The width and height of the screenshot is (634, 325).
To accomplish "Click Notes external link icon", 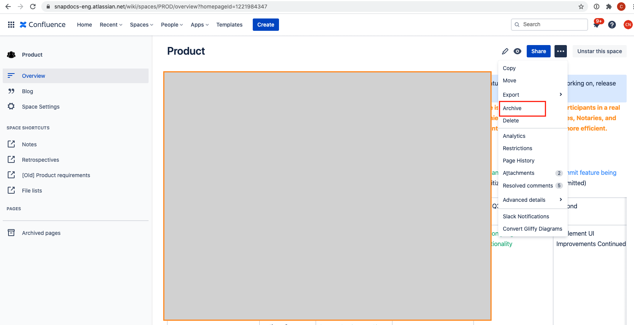I will pyautogui.click(x=11, y=144).
